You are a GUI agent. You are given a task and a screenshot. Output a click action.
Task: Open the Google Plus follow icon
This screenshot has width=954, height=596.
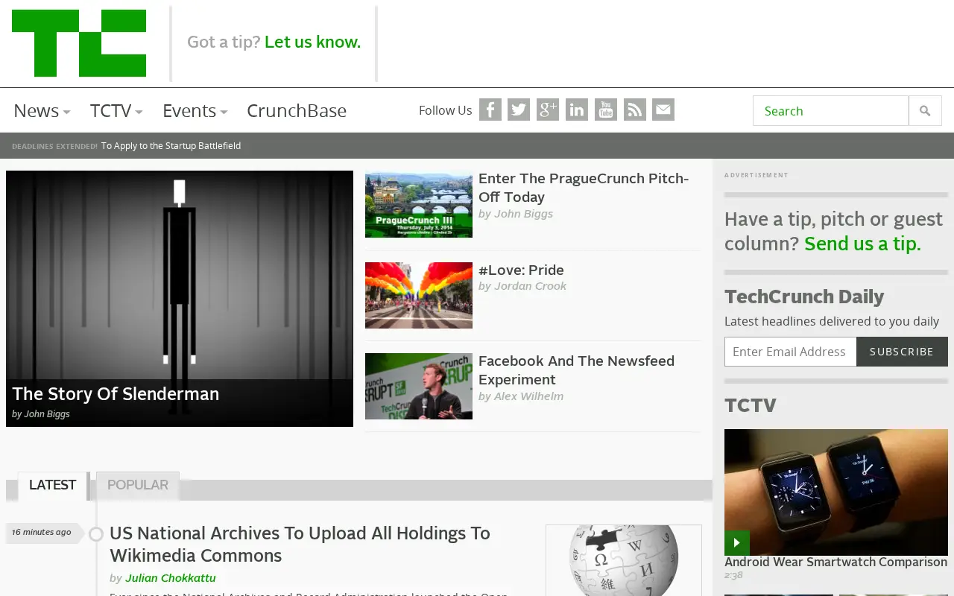[548, 110]
